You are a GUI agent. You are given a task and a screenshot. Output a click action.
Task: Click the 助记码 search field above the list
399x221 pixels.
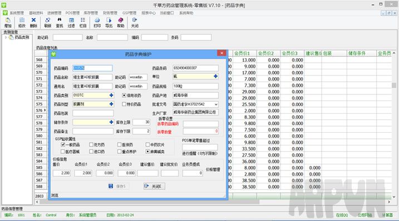pyautogui.click(x=68, y=37)
